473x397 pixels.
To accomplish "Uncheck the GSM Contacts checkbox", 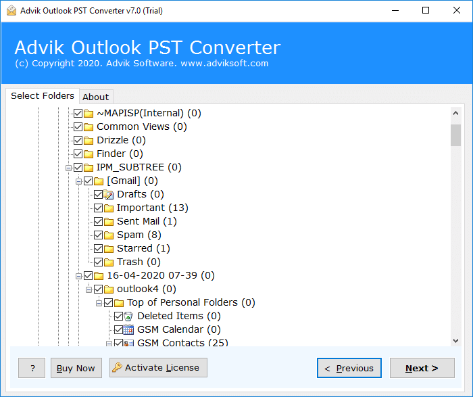I will 118,343.
